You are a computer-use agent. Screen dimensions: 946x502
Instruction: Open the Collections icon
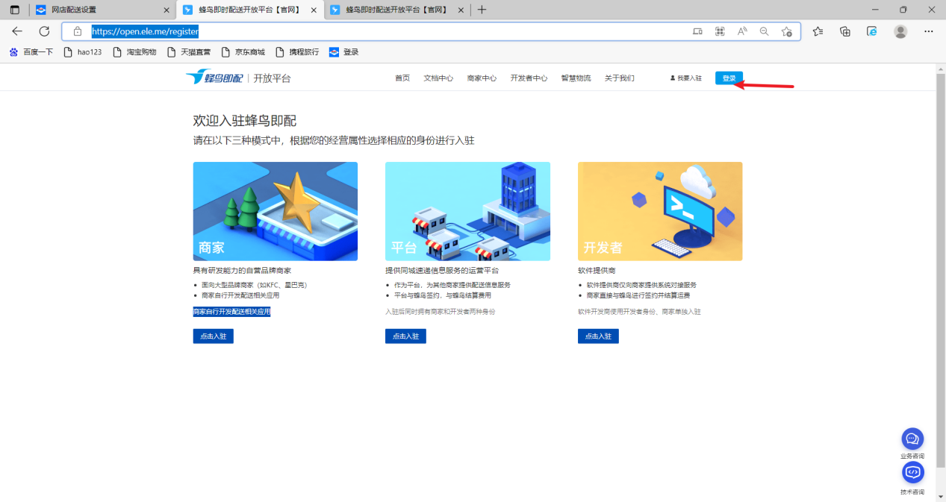pos(845,31)
